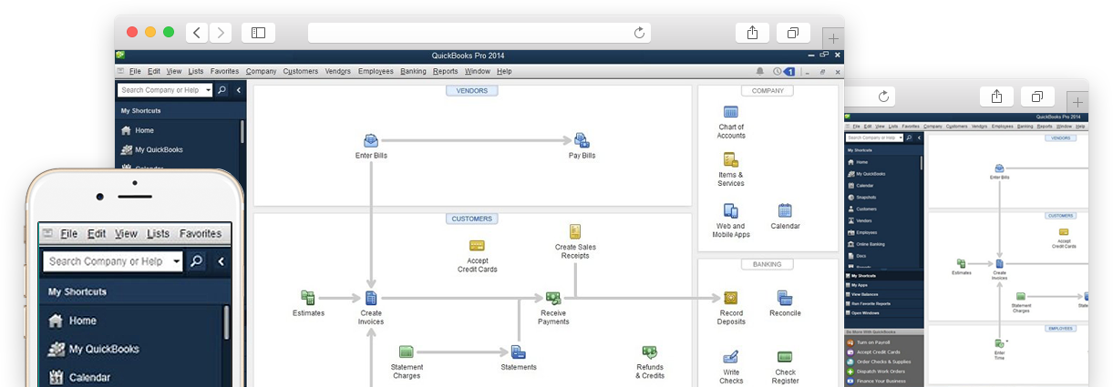Click the Create Sales Receipts icon
Screen dimensions: 1113x387
point(575,231)
